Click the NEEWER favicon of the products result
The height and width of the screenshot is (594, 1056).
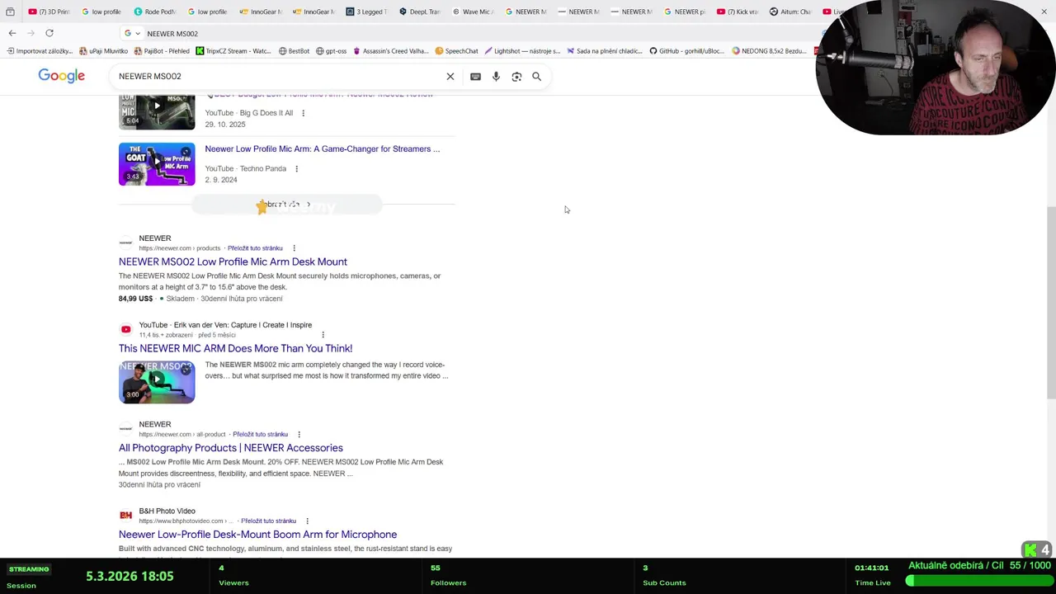point(125,243)
